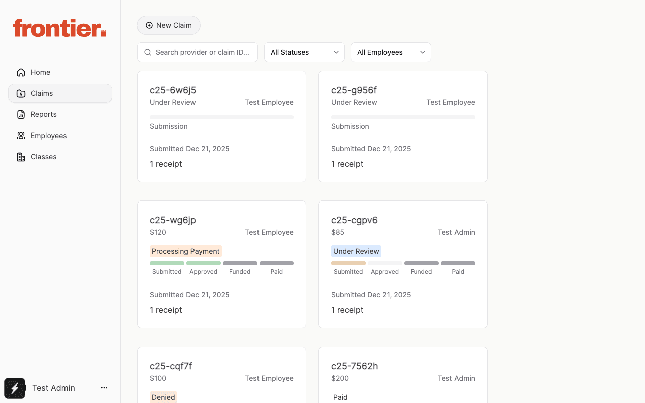The height and width of the screenshot is (403, 645).
Task: Expand the All Employees filter
Action: coord(391,52)
